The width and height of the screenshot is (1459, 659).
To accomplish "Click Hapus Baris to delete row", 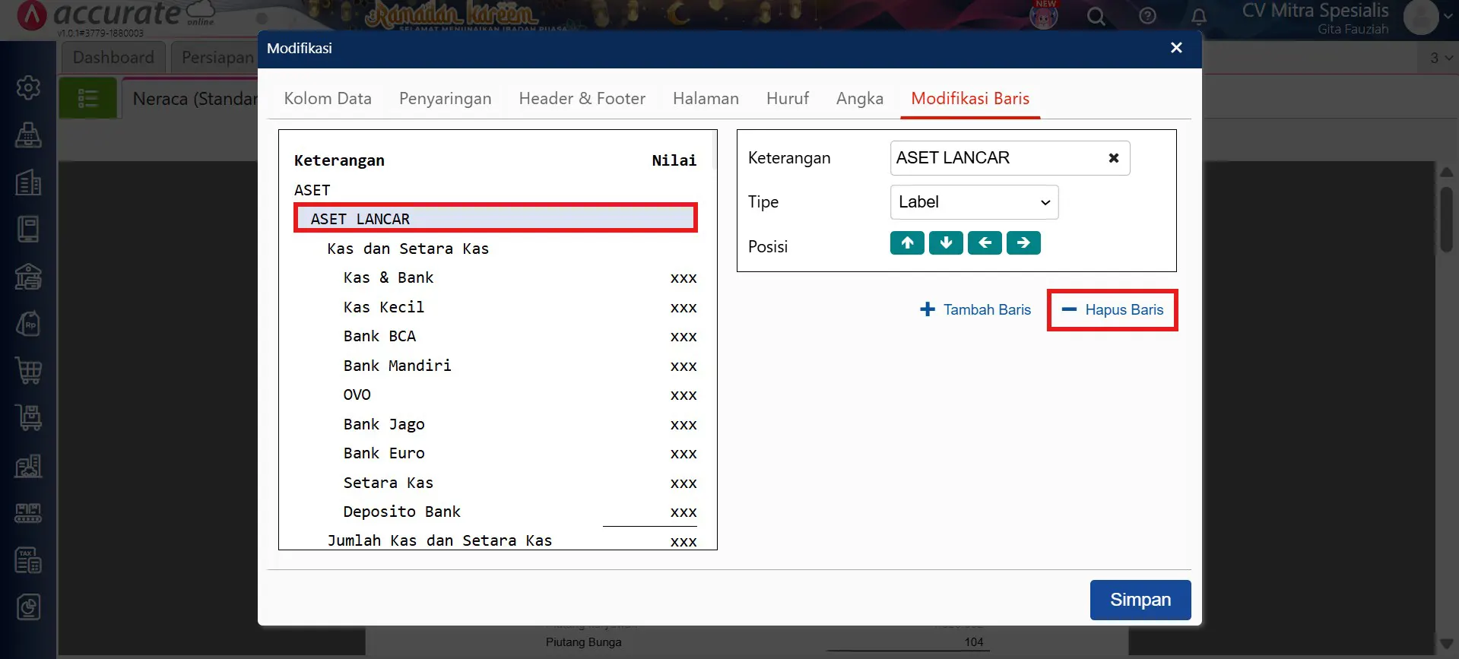I will click(x=1113, y=310).
